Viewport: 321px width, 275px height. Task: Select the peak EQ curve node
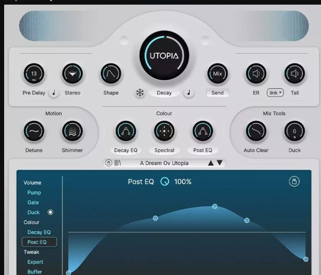point(215,206)
